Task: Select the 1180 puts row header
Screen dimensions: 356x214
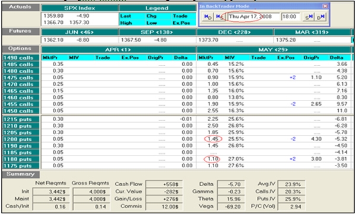Action: pos(21,159)
